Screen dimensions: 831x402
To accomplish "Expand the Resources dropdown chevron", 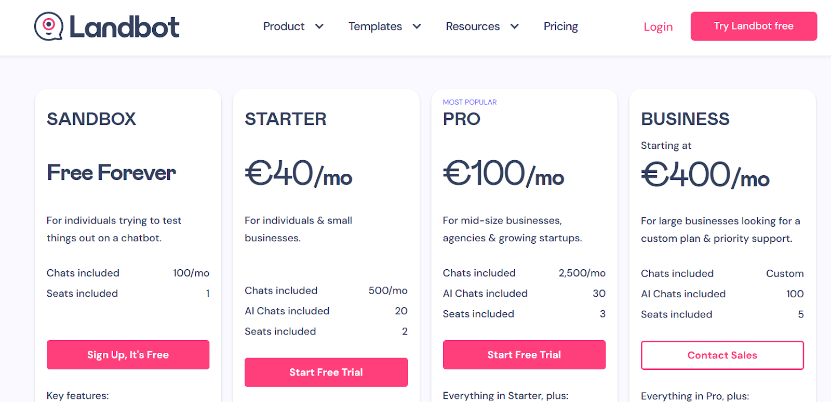I will pos(514,26).
